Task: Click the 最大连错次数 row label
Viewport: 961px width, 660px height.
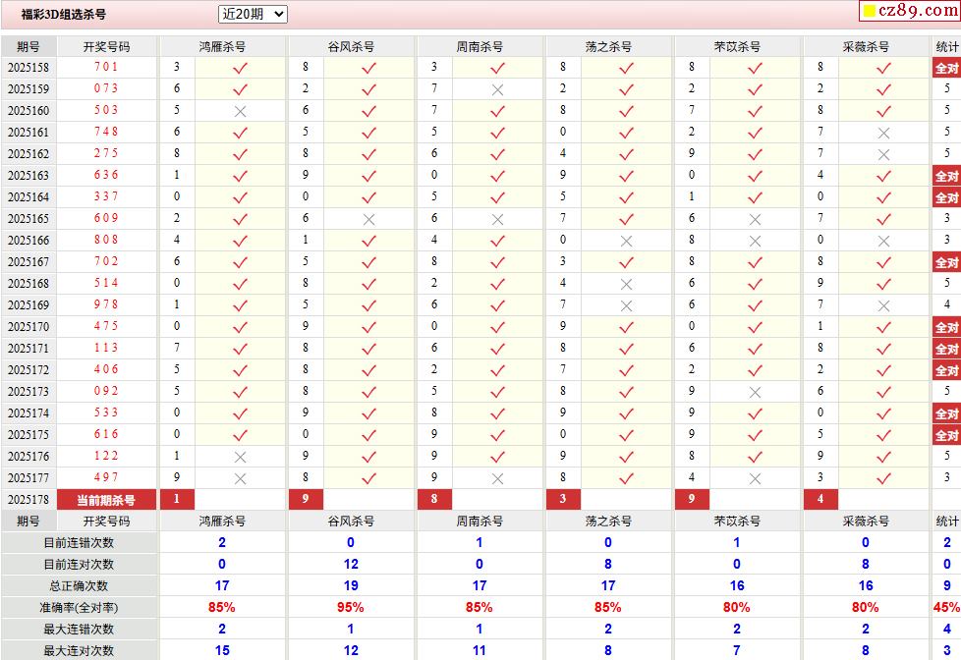Action: (79, 630)
